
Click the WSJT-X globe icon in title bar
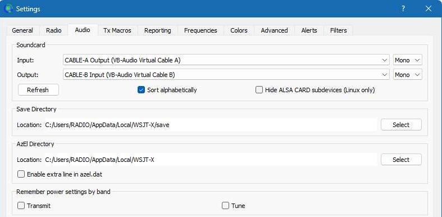click(8, 9)
